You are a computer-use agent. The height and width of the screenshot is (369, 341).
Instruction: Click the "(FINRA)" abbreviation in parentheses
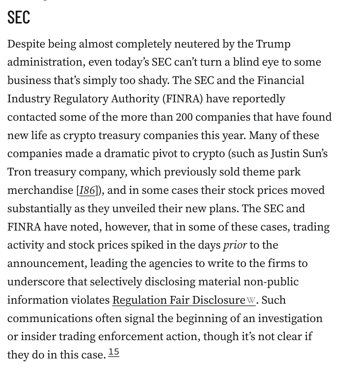(x=183, y=99)
